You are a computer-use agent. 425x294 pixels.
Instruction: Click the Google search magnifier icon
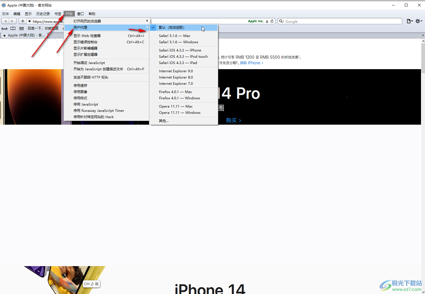(281, 21)
